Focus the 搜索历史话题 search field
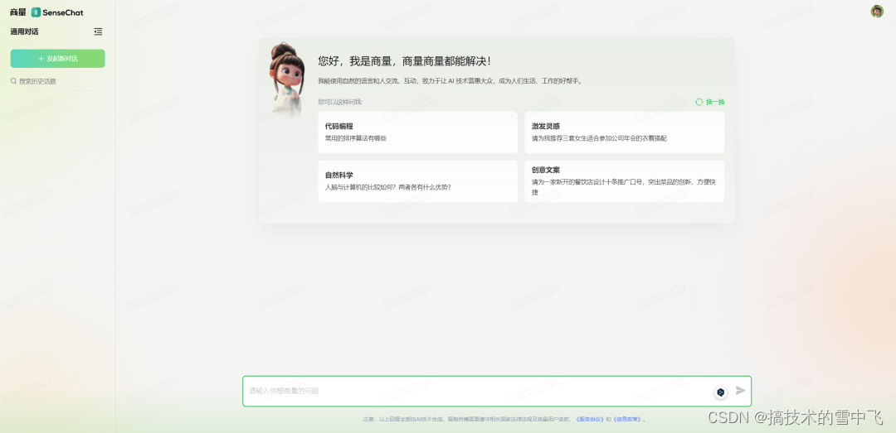896x433 pixels. click(x=58, y=81)
